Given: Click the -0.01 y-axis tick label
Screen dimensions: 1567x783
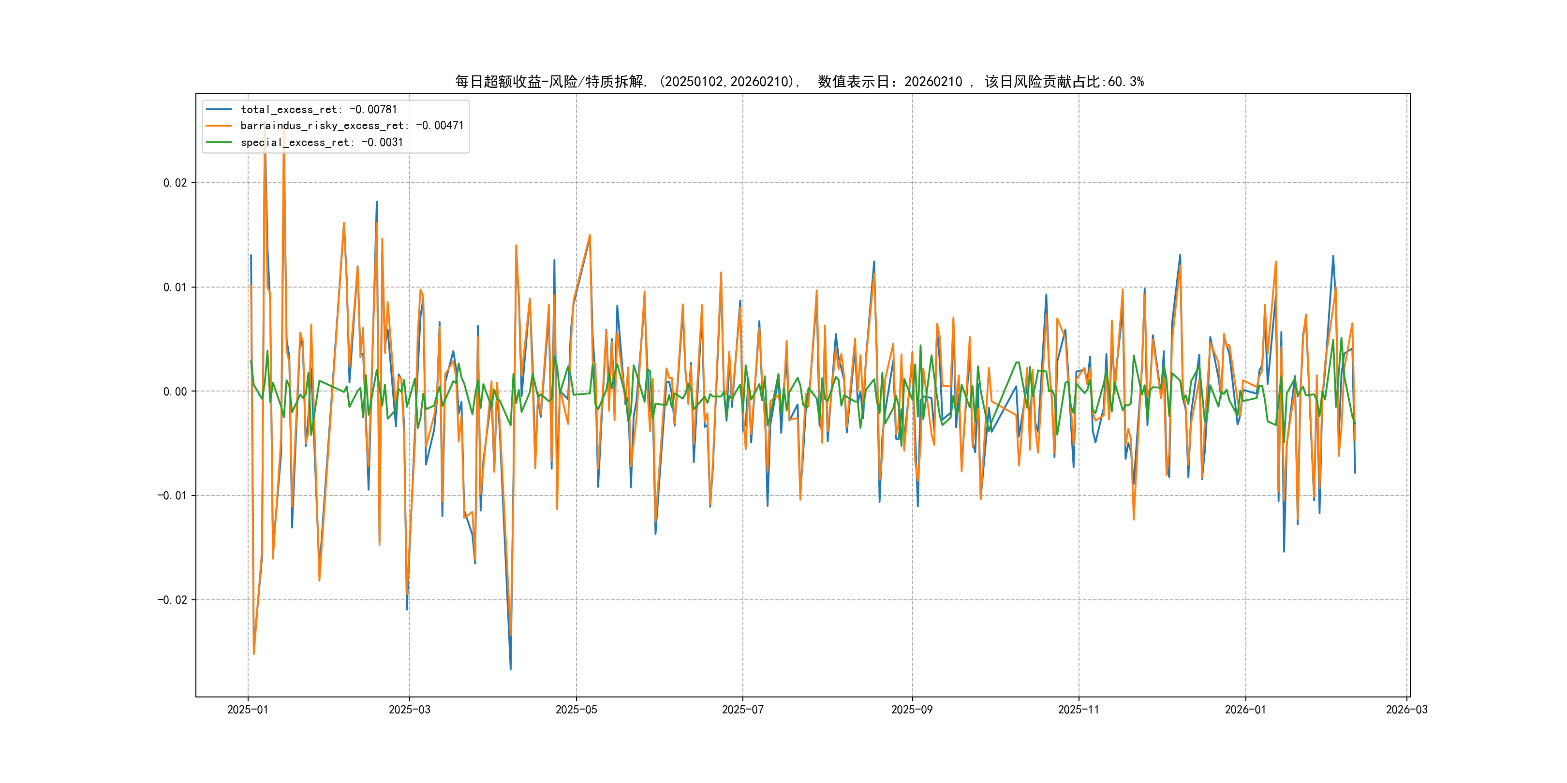Looking at the screenshot, I should click(x=172, y=495).
